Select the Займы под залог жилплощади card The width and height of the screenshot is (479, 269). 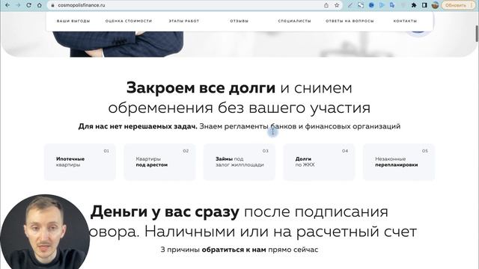point(239,162)
